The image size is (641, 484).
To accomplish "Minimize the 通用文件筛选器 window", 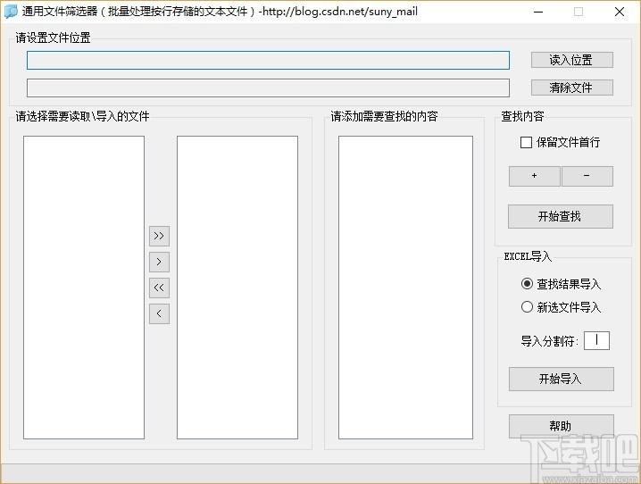I will (x=538, y=12).
